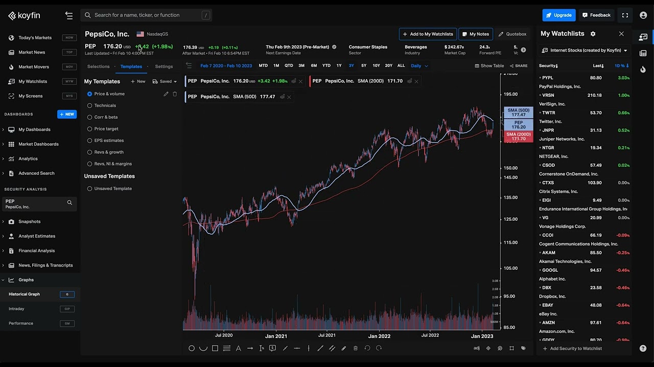Choose the vertical line tool
This screenshot has height=367, width=654.
[309, 348]
